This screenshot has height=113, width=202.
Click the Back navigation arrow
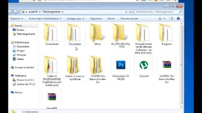10,12
